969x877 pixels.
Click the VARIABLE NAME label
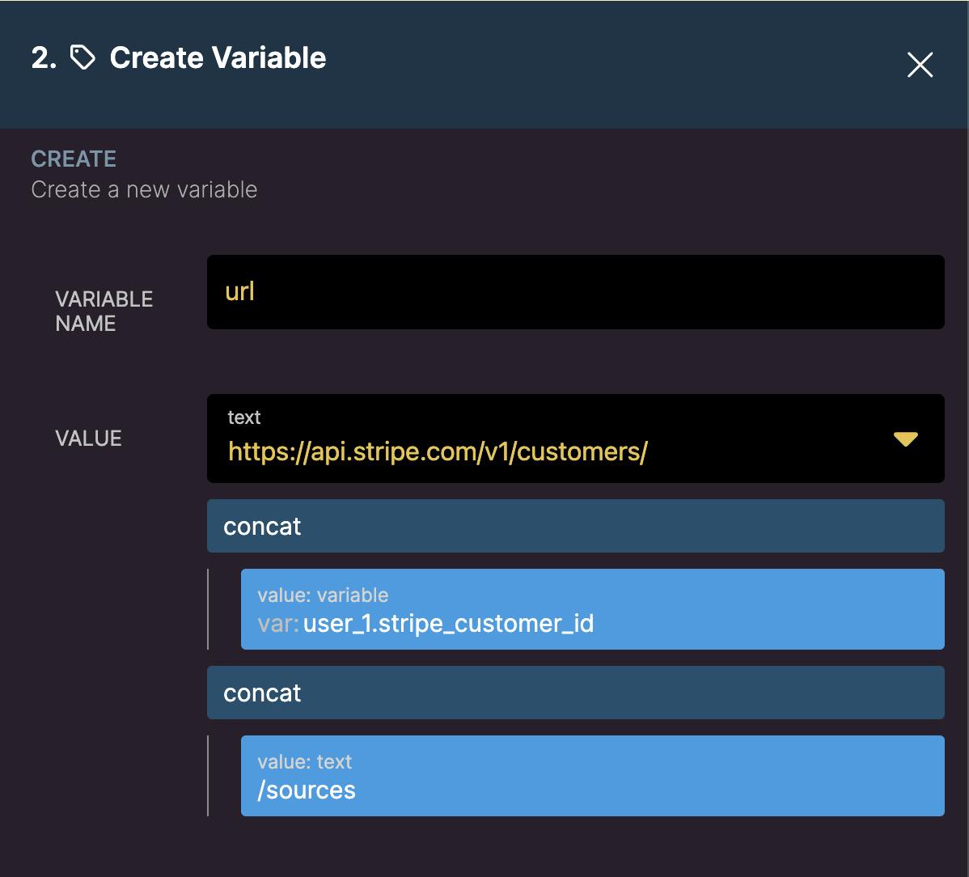pos(104,311)
